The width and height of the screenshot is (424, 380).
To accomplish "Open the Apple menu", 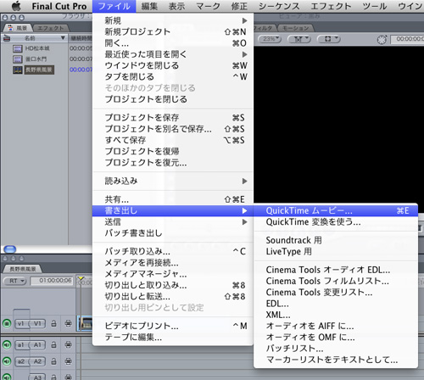I will tap(17, 6).
